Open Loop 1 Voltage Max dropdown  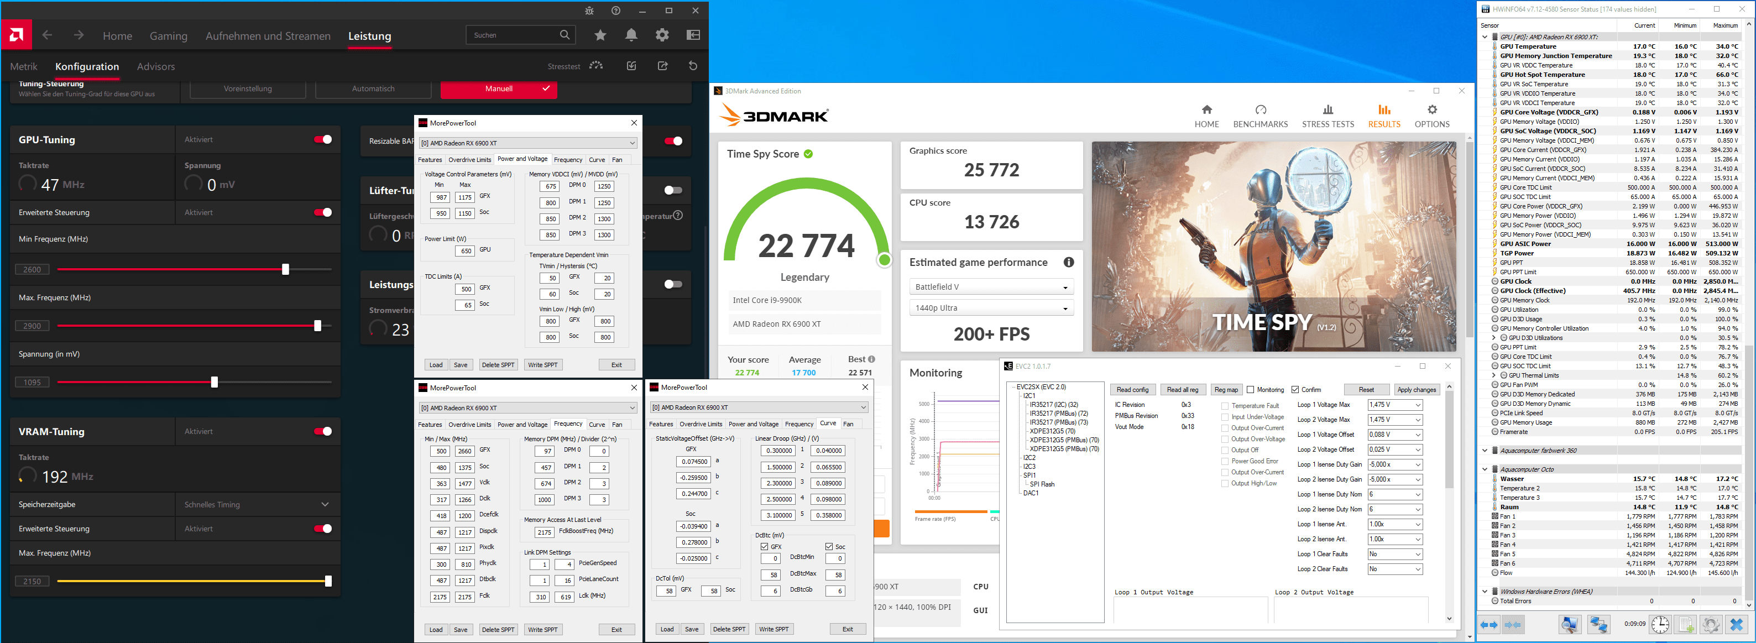pyautogui.click(x=1395, y=405)
